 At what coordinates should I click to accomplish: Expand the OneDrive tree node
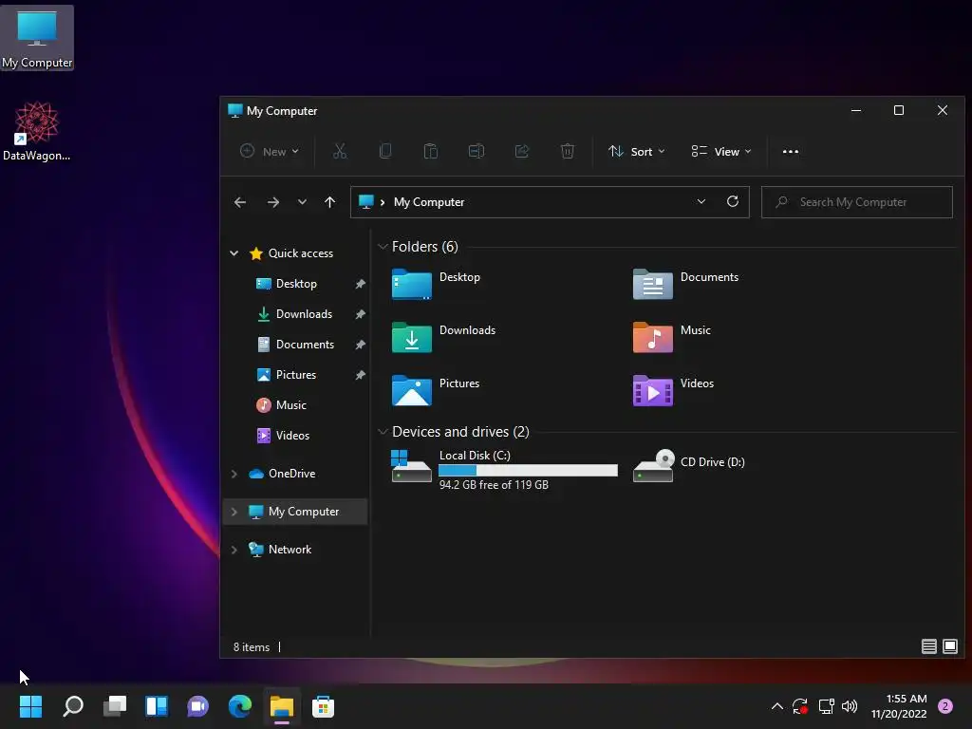coord(234,474)
